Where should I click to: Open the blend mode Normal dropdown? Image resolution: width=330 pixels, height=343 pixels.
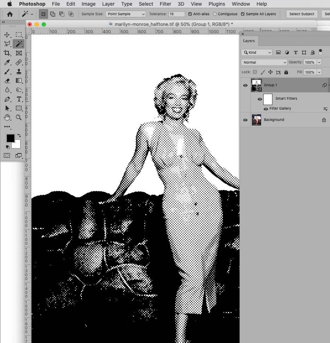click(264, 62)
